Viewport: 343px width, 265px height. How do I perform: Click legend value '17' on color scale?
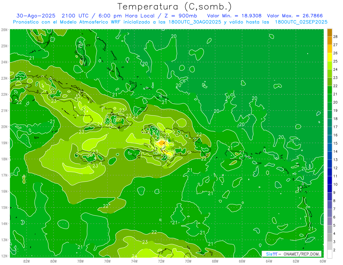(336, 127)
